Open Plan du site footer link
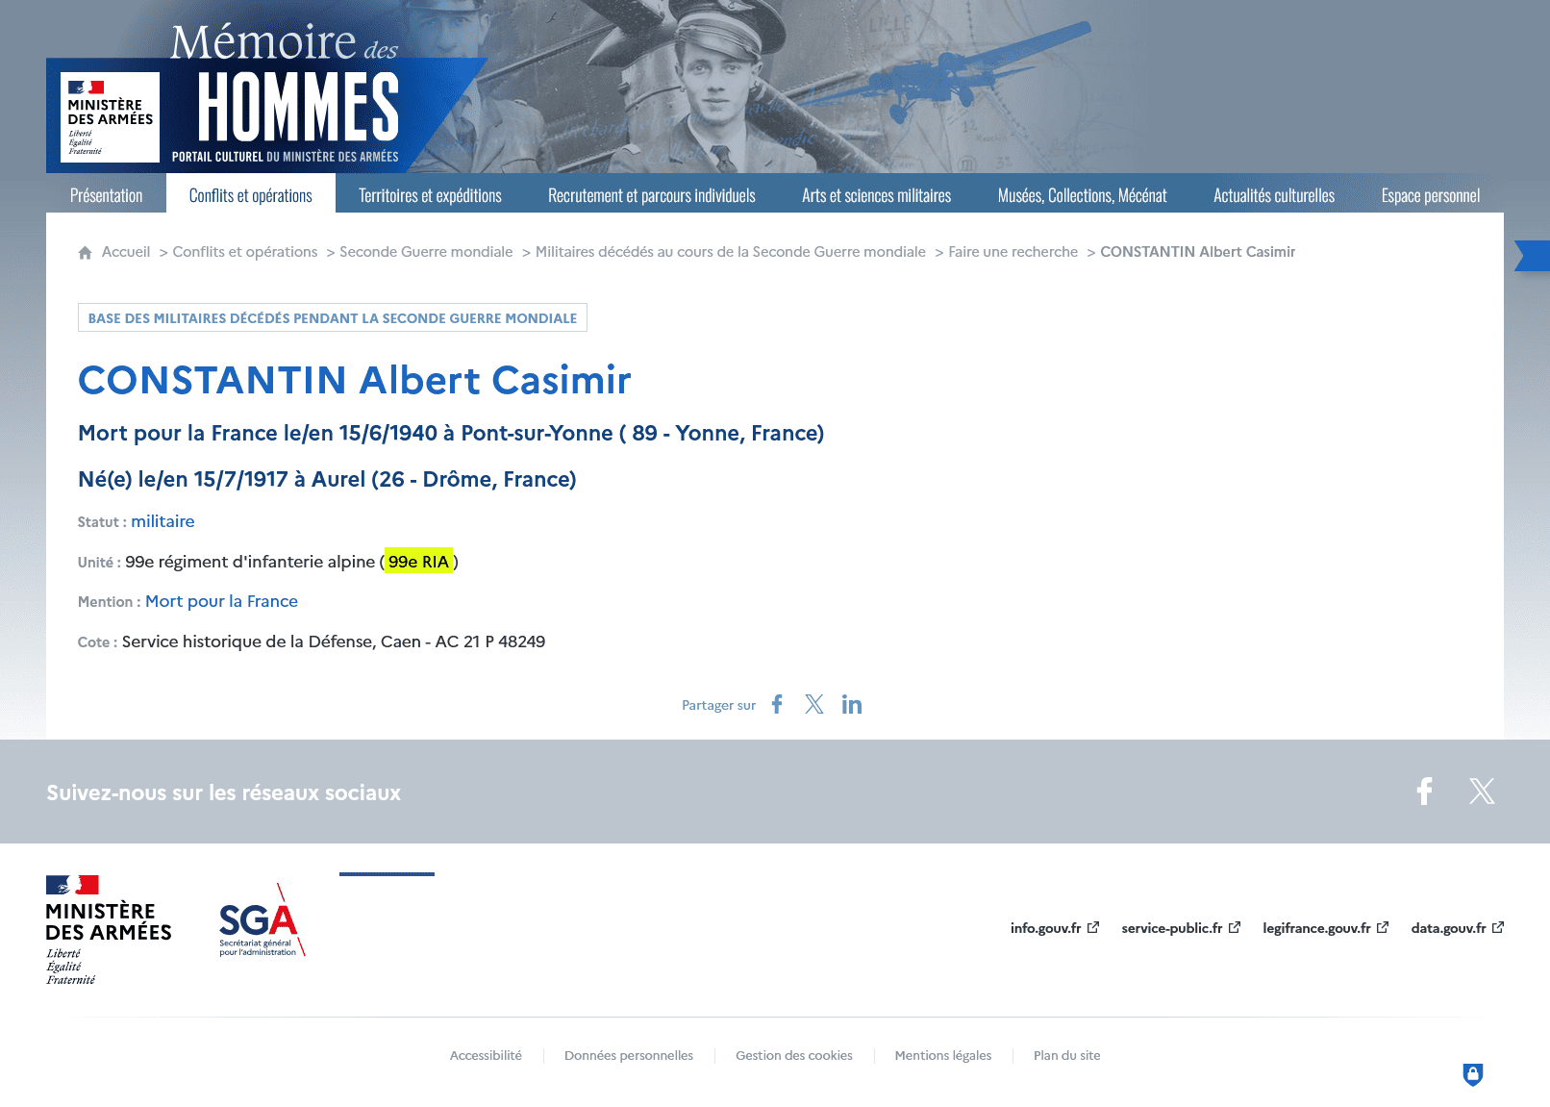The image size is (1550, 1107). coord(1067,1055)
